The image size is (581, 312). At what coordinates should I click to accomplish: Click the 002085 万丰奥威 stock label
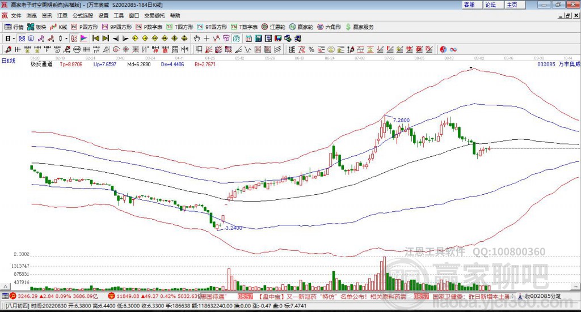click(x=559, y=64)
